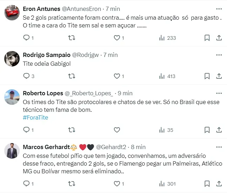
Task: Share Eron Antunes' tweet
Action: click(x=218, y=38)
